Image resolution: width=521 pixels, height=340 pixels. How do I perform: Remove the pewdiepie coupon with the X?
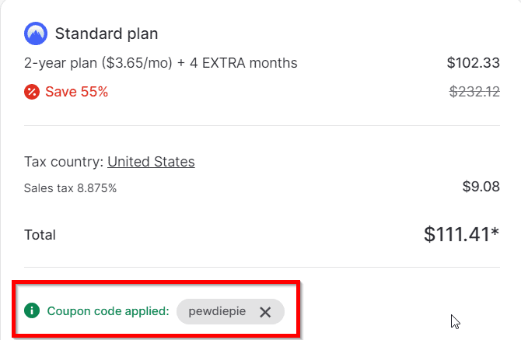(265, 312)
